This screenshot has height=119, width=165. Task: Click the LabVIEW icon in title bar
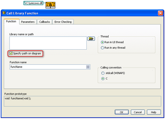[x=4, y=13]
